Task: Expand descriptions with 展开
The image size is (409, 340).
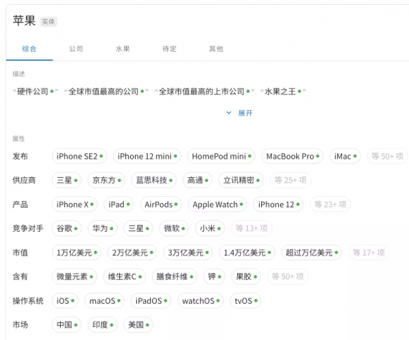Action: coord(239,113)
